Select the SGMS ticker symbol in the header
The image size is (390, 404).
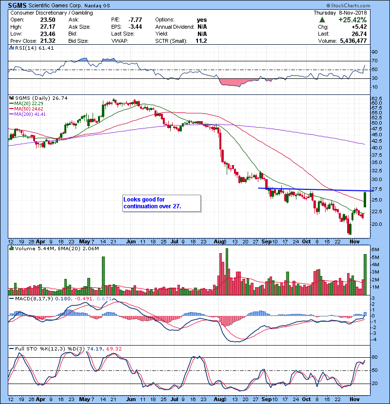point(17,5)
